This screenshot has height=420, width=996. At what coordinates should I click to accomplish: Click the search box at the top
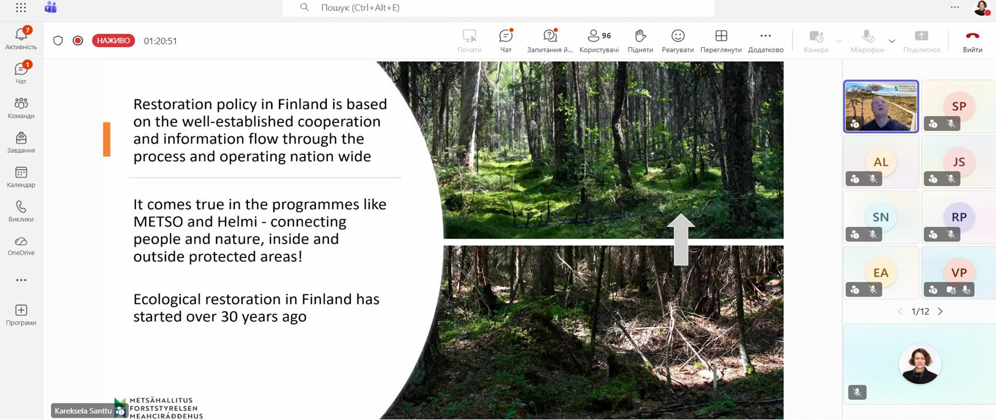tap(498, 8)
